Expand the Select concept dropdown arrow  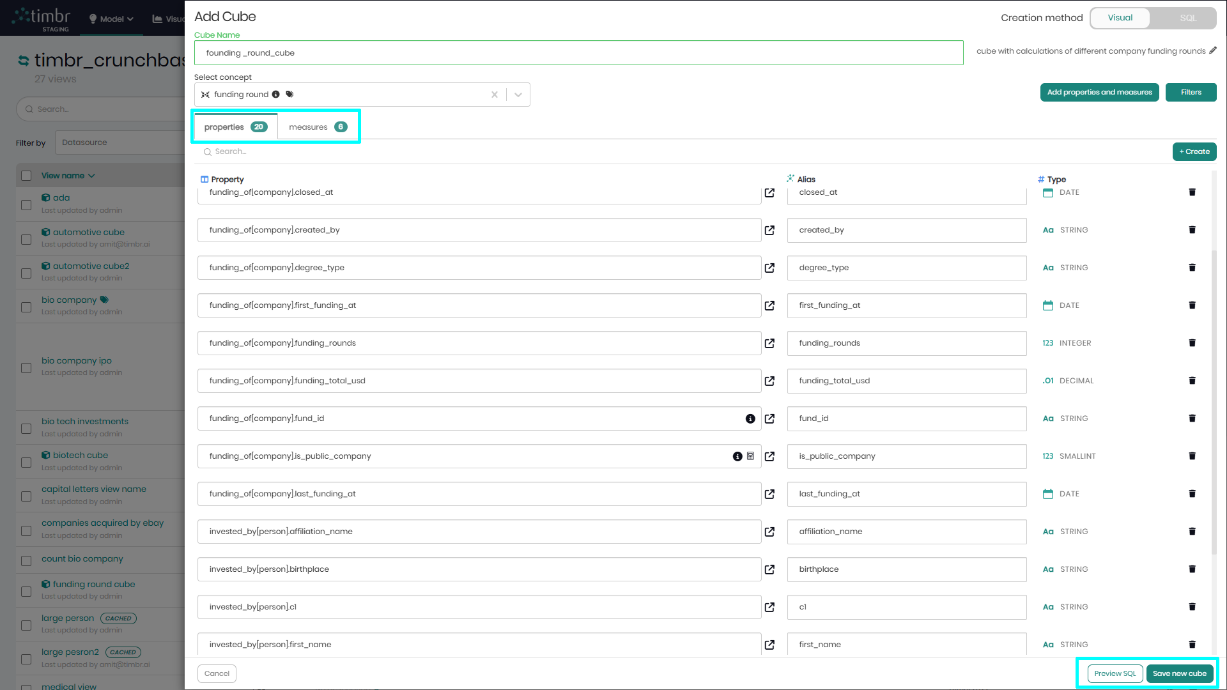[518, 95]
